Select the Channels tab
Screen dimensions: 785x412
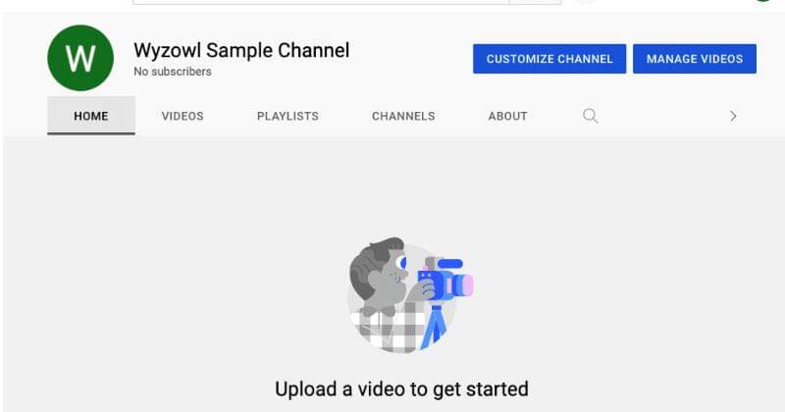coord(403,116)
